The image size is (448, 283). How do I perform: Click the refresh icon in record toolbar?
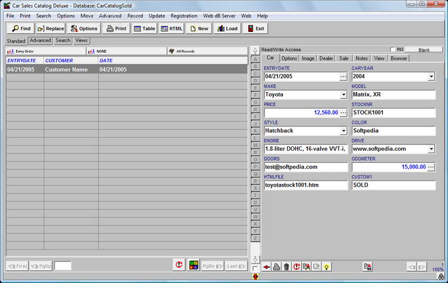click(296, 267)
